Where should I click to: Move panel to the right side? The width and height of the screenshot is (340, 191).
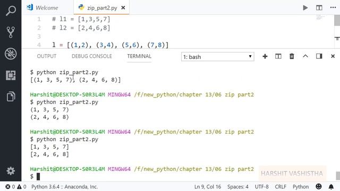pos(319,56)
